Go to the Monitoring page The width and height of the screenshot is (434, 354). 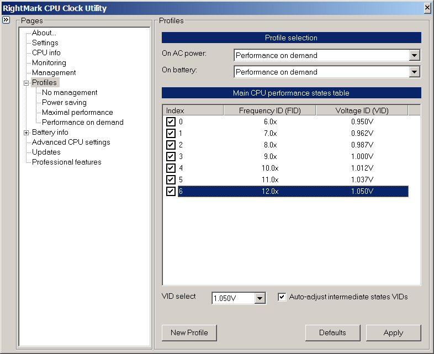pyautogui.click(x=49, y=62)
